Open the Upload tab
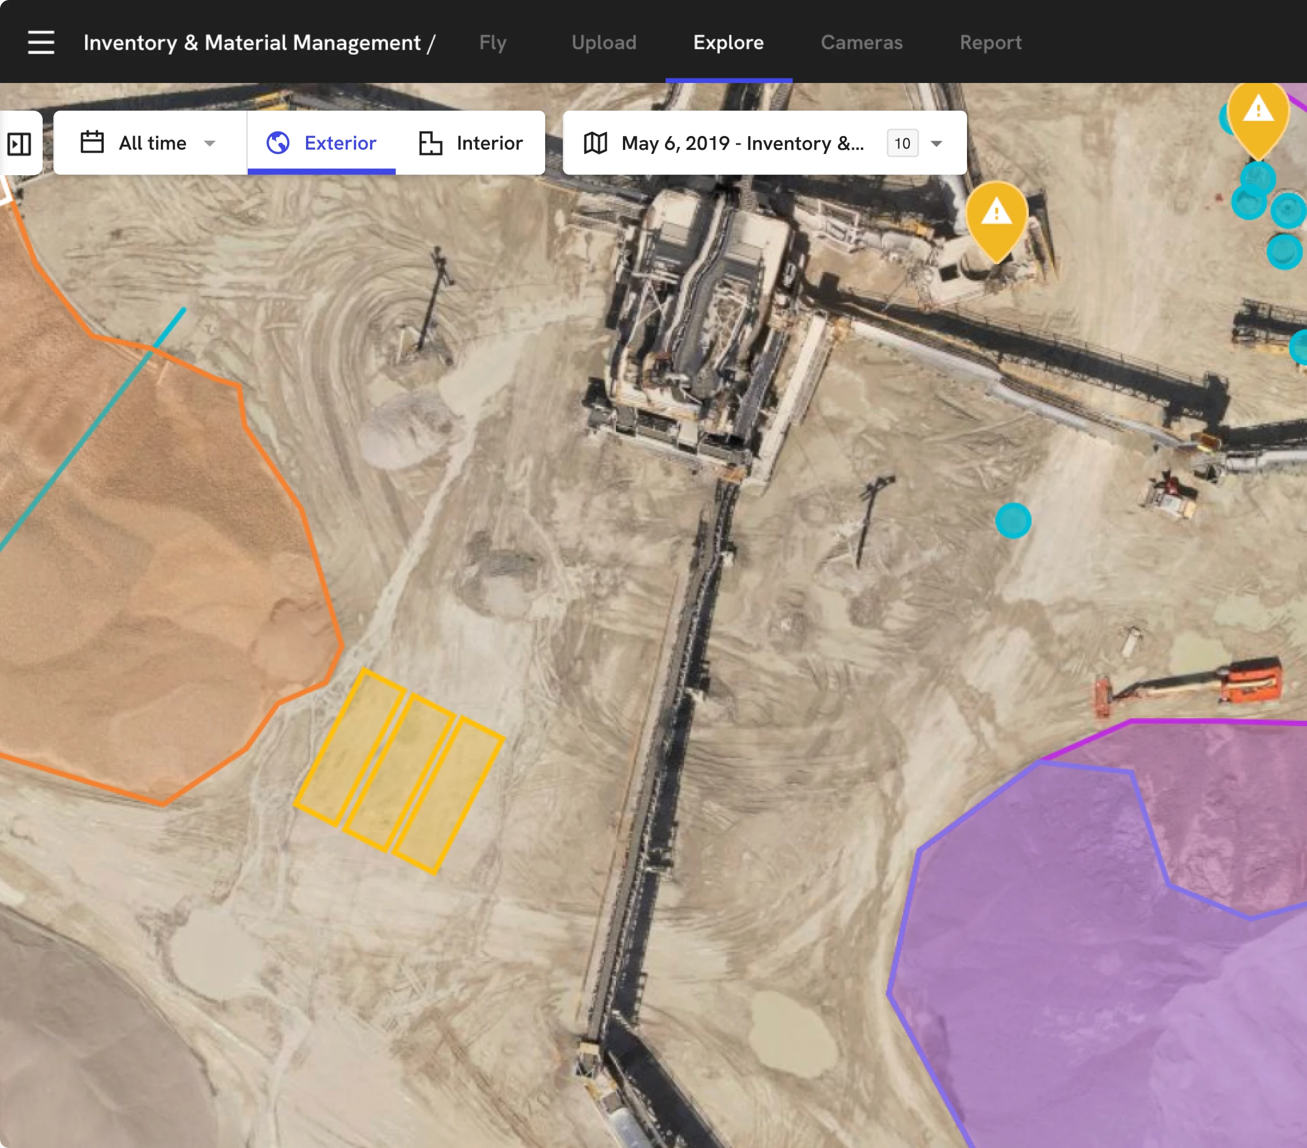Screen dimensions: 1307x1148 coord(603,42)
